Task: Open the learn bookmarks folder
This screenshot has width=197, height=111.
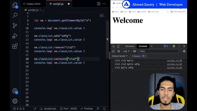Action: 115,12
